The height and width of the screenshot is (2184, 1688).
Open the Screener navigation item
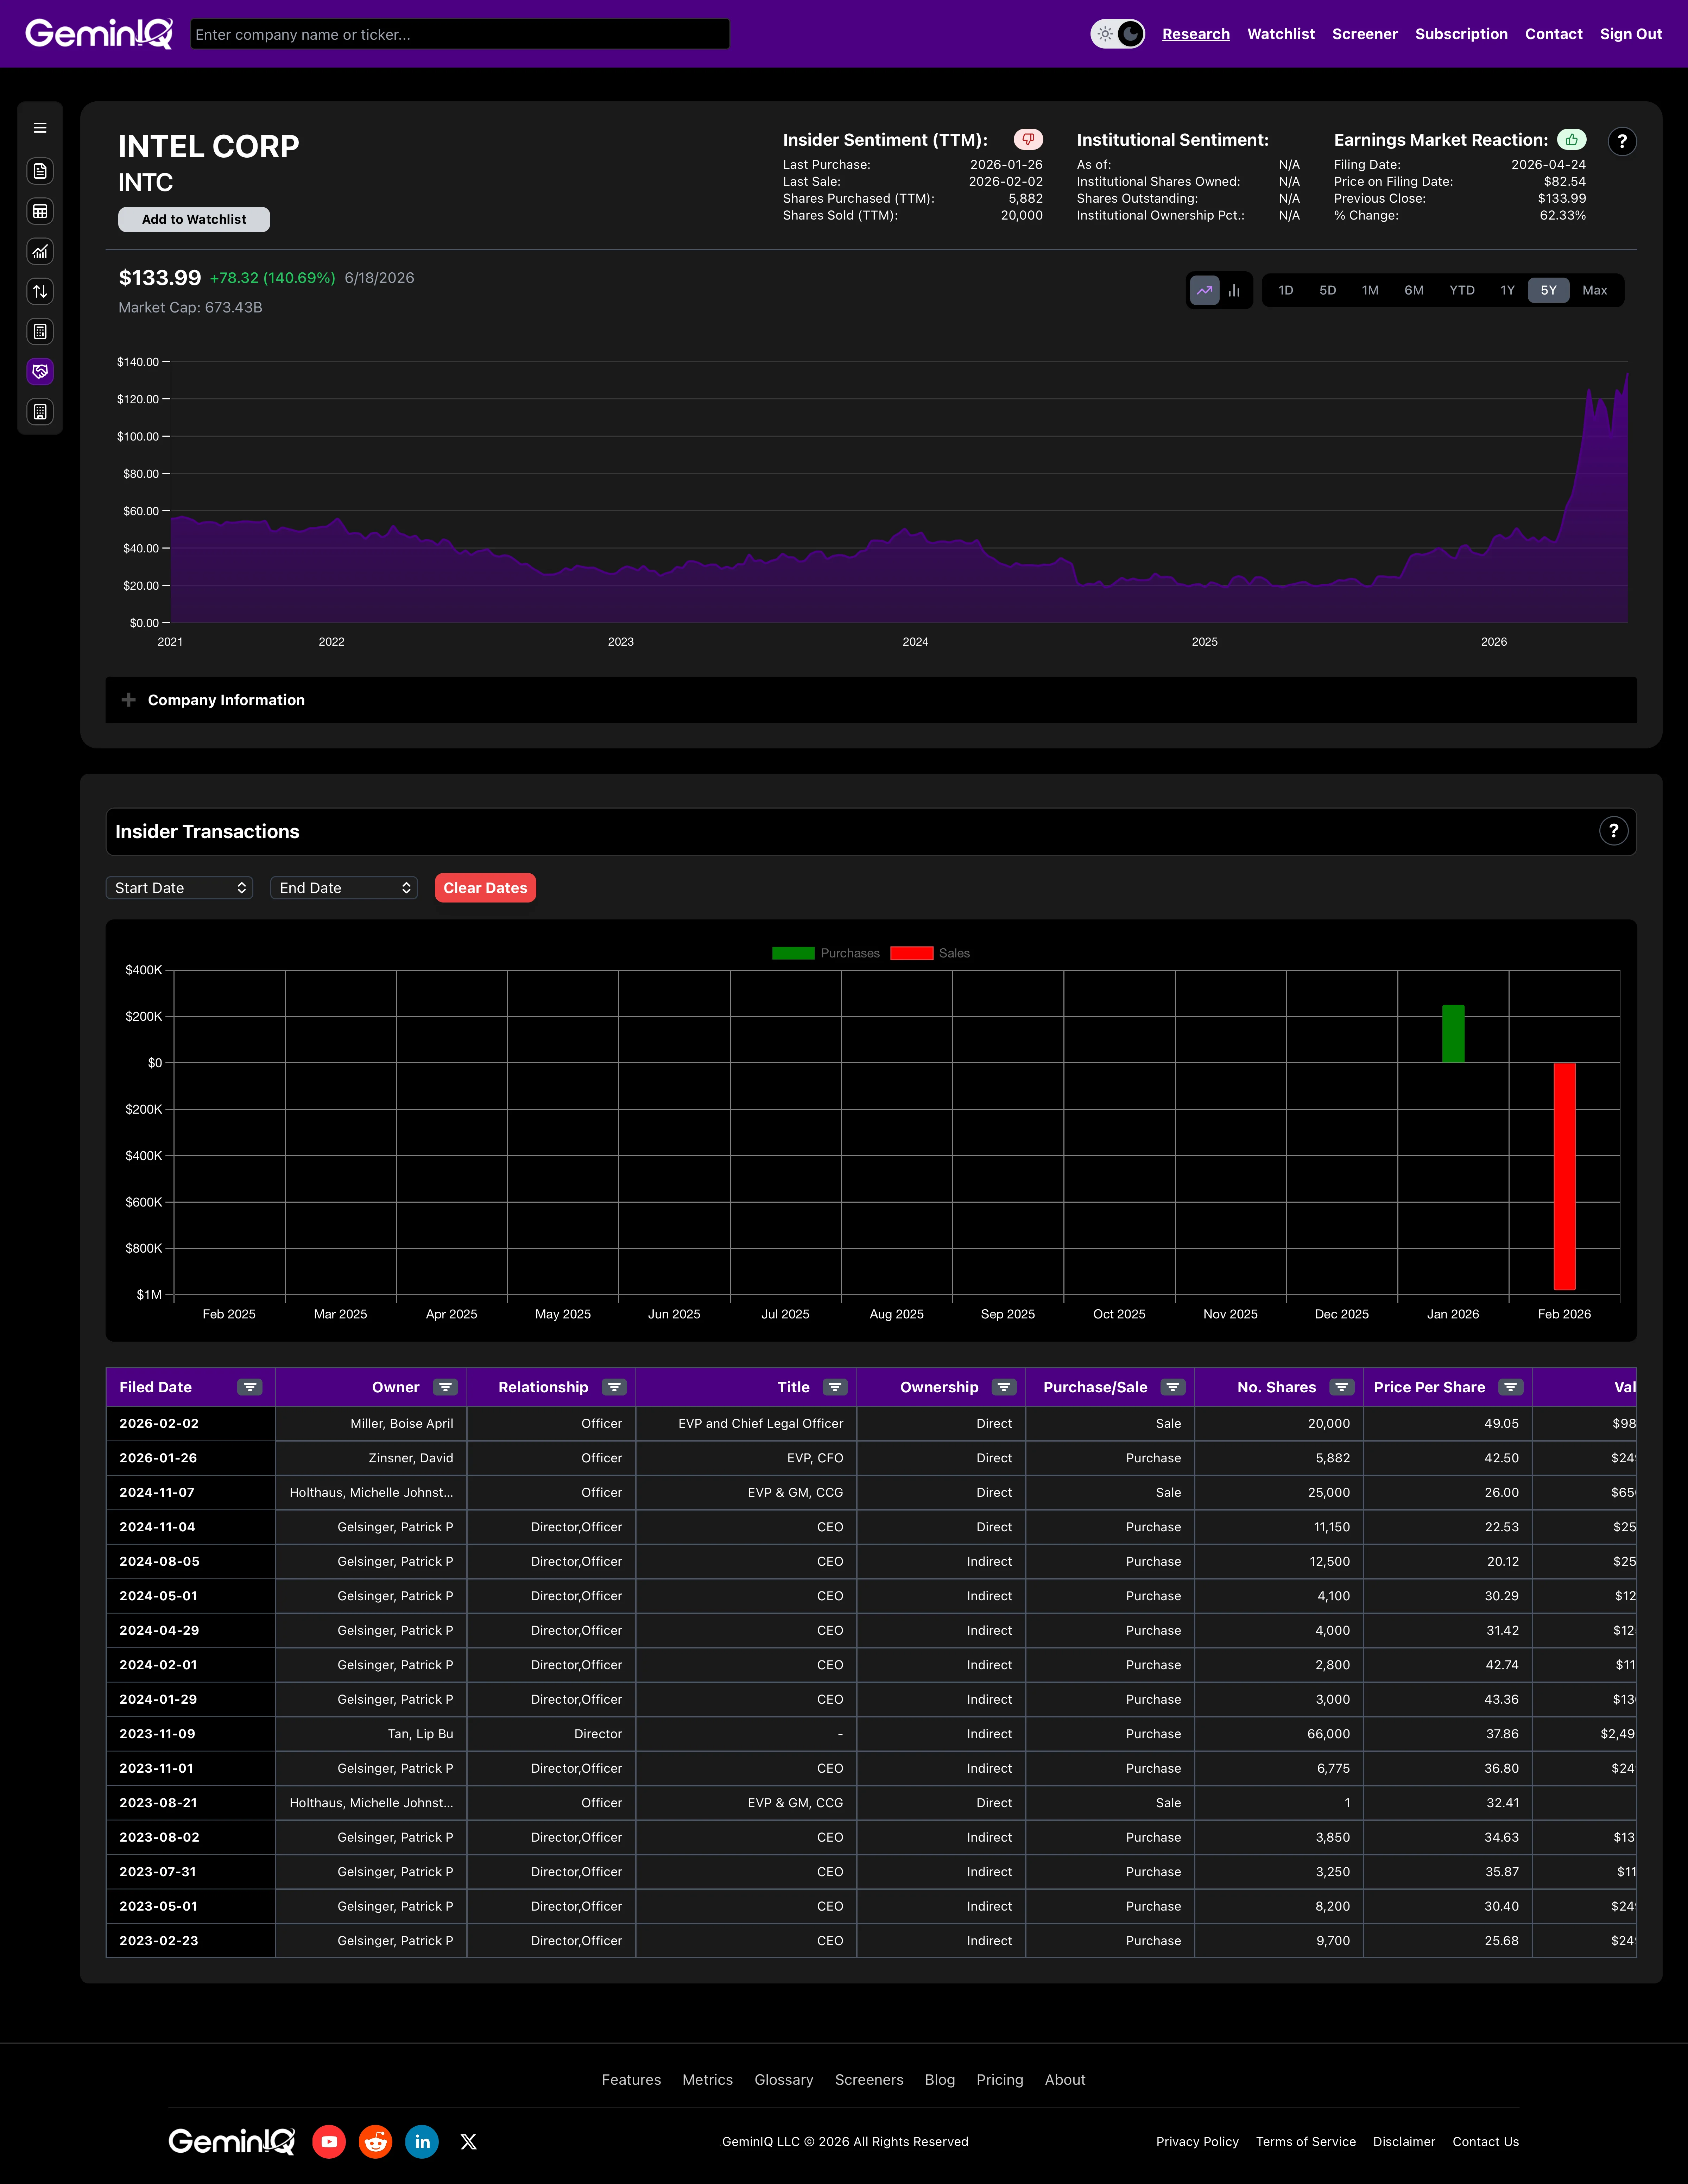coord(1364,34)
